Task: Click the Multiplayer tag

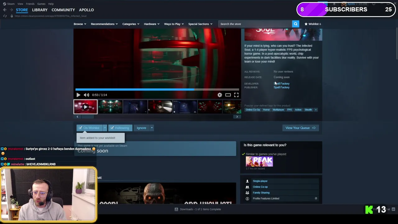Action: 278,110
